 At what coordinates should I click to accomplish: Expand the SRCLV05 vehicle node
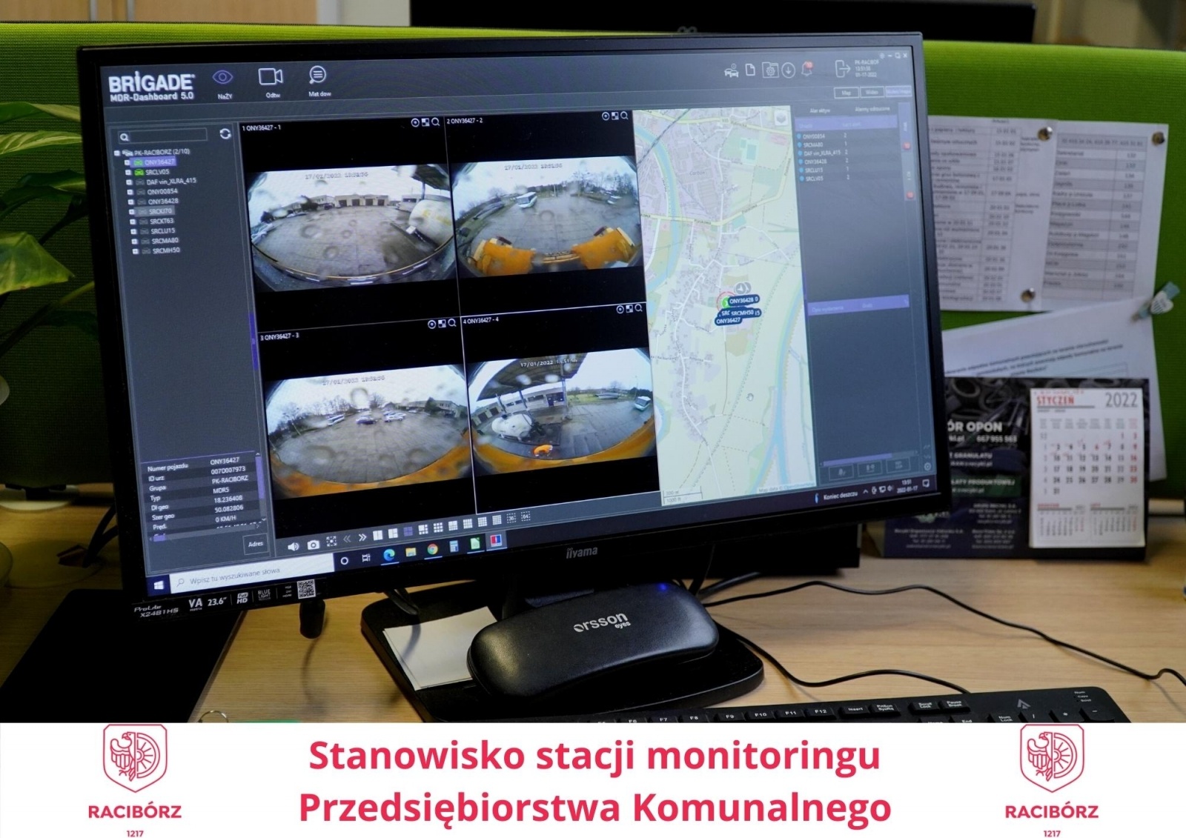(128, 172)
